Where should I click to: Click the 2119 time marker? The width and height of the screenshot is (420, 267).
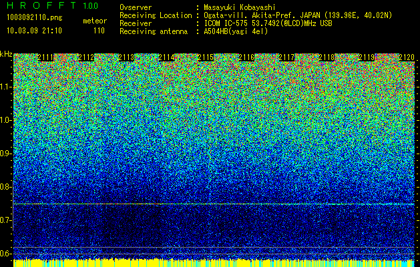[367, 57]
